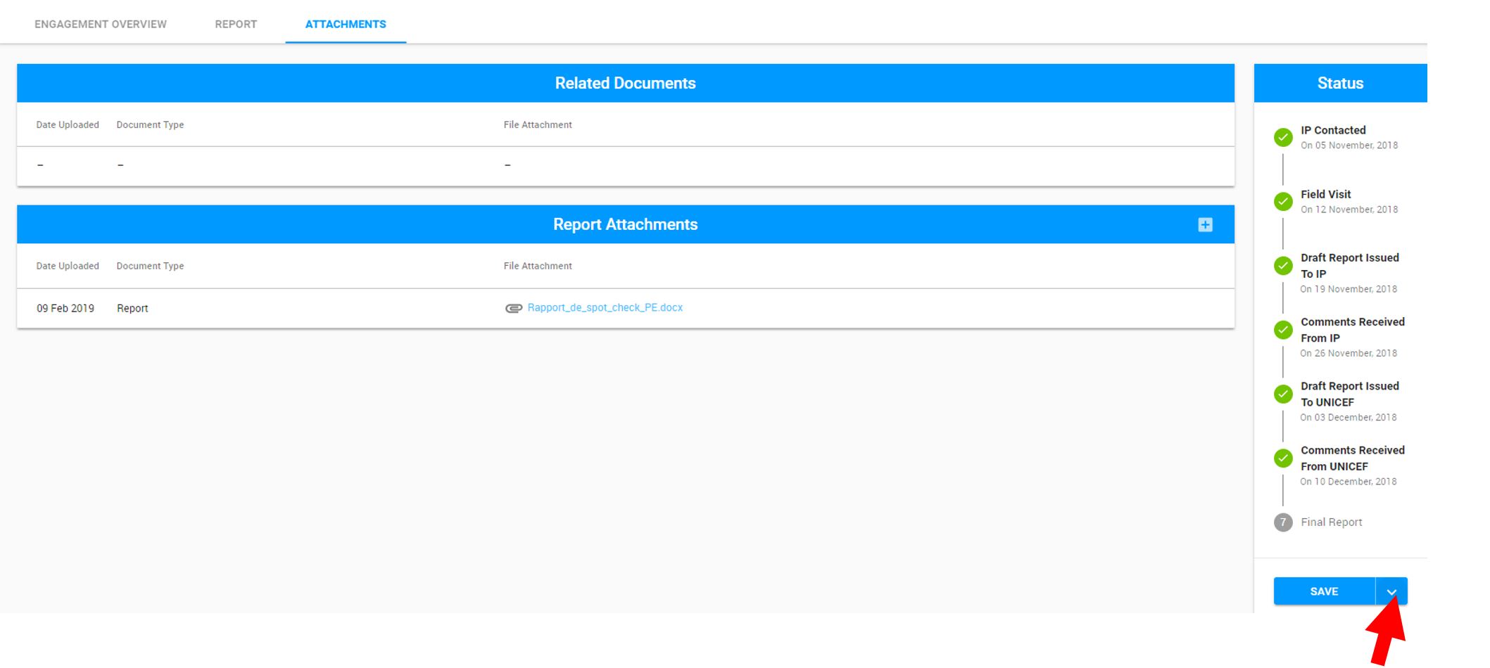Click Date Uploaded column in Report Attachments
The width and height of the screenshot is (1490, 668).
click(68, 266)
